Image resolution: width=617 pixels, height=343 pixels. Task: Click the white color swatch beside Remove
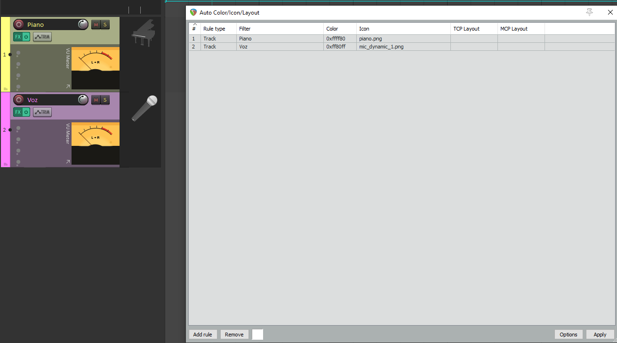click(257, 335)
